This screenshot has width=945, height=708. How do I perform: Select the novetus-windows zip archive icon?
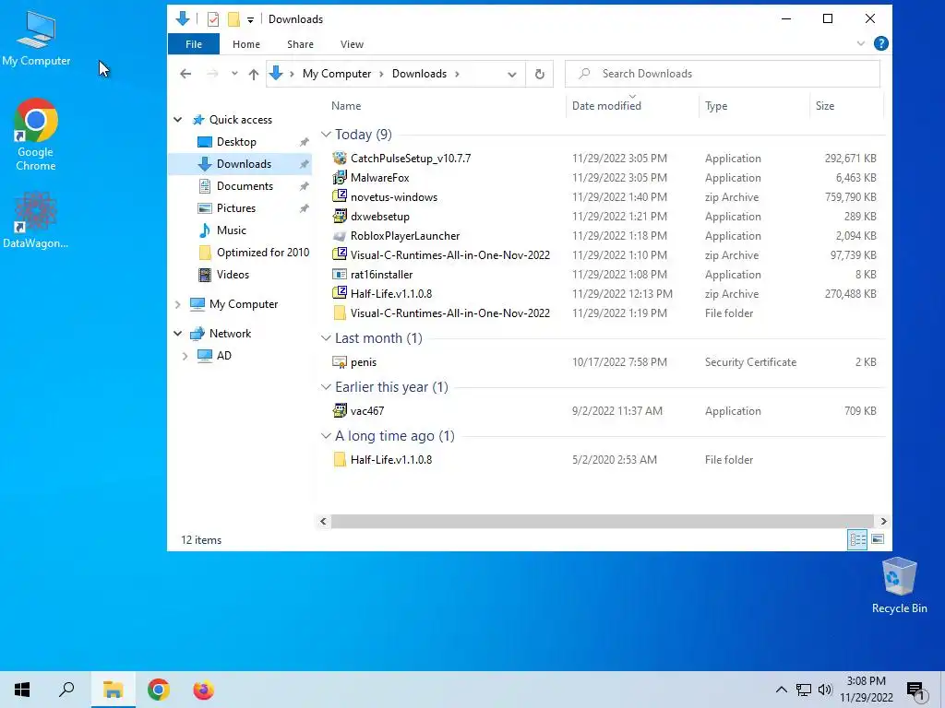point(340,197)
